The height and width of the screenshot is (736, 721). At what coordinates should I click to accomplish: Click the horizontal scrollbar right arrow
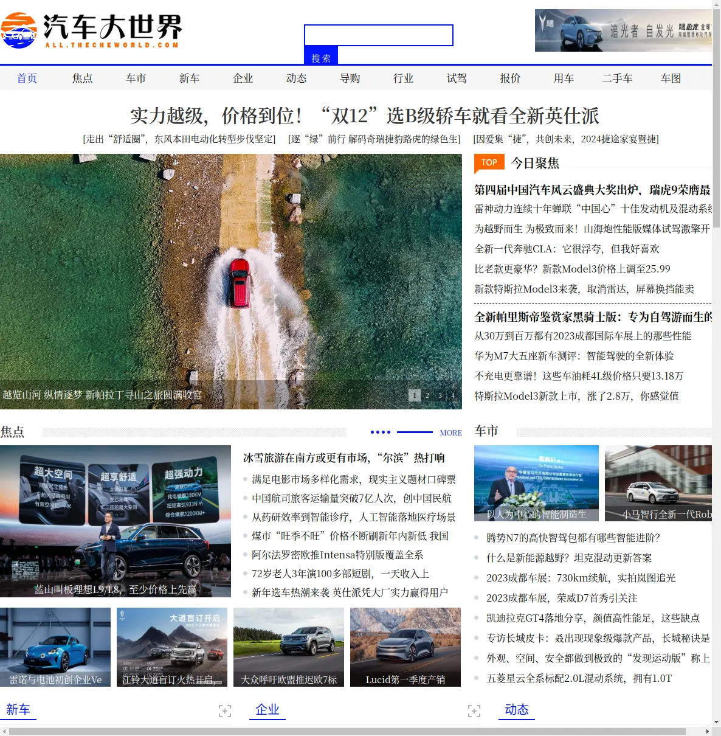pyautogui.click(x=708, y=731)
